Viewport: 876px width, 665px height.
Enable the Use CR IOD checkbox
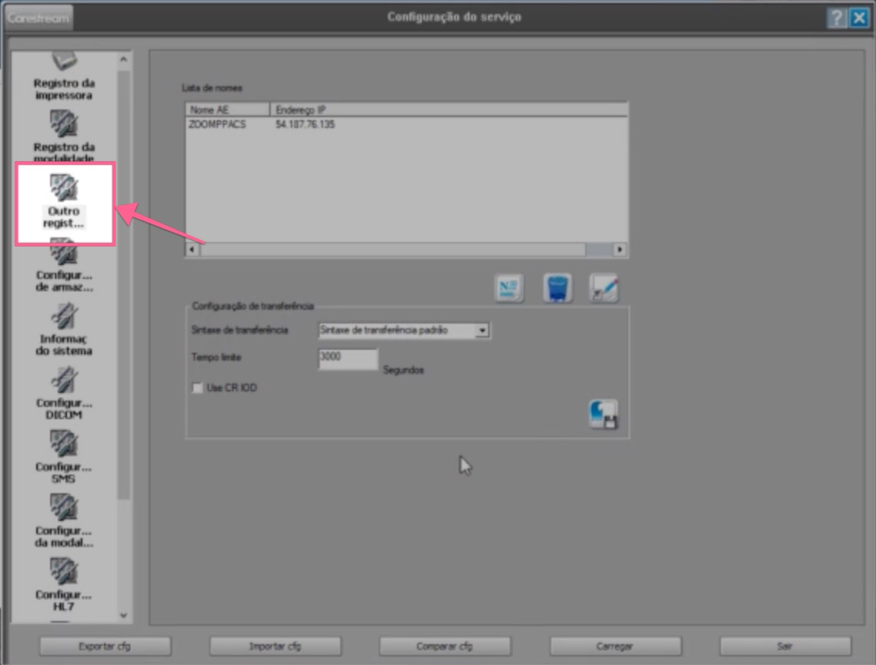[x=197, y=388]
